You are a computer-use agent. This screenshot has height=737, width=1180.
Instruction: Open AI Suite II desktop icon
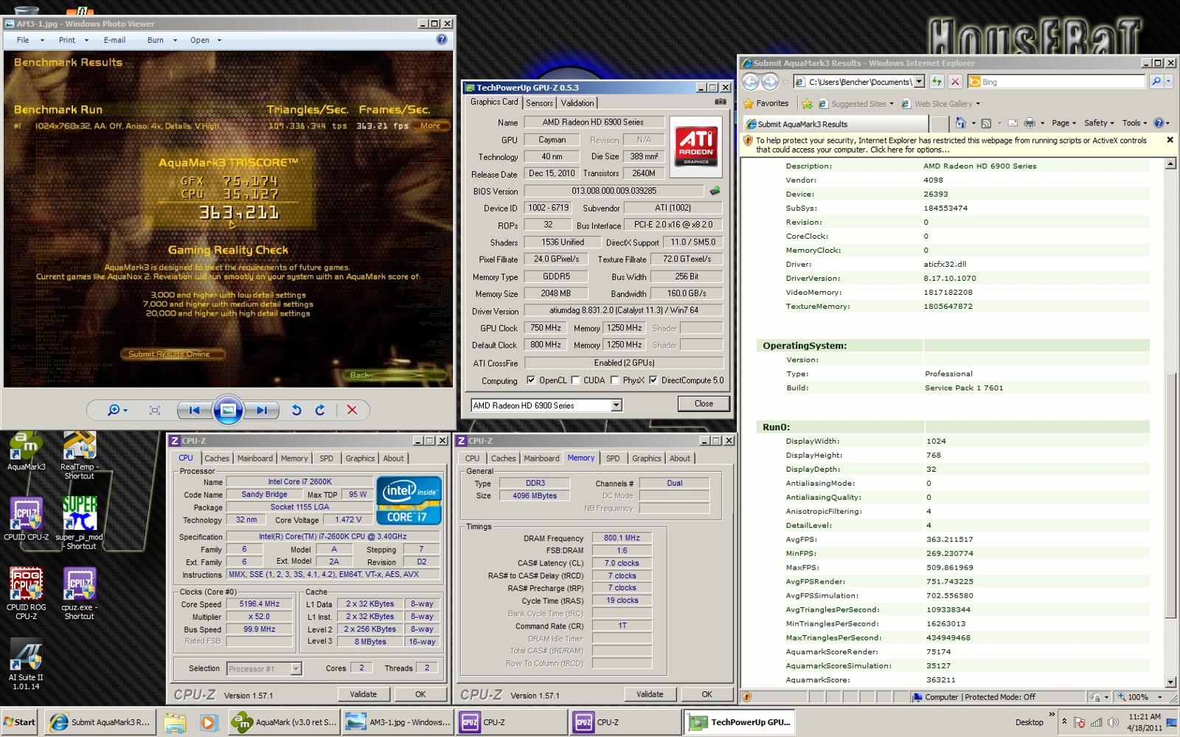tap(26, 663)
